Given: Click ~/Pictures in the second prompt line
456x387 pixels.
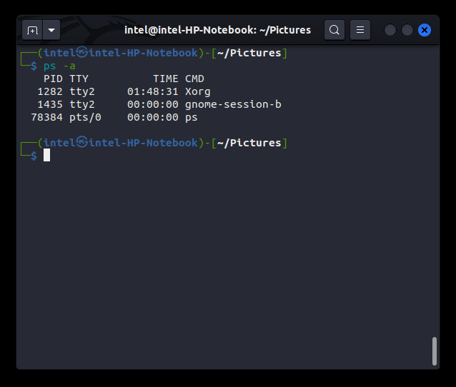Looking at the screenshot, I should point(249,143).
